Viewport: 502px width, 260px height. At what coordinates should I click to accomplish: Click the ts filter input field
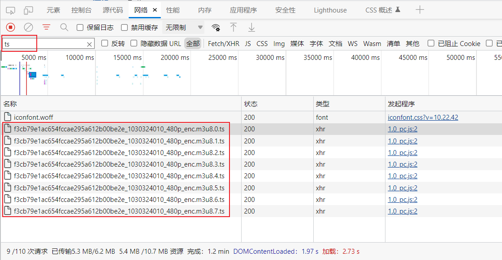coord(45,44)
